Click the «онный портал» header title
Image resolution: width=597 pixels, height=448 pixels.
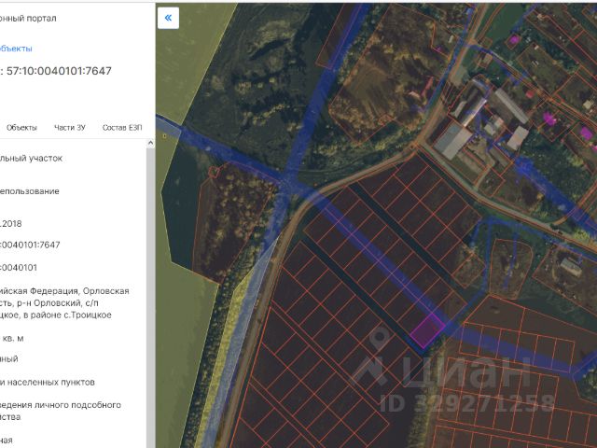[28, 19]
